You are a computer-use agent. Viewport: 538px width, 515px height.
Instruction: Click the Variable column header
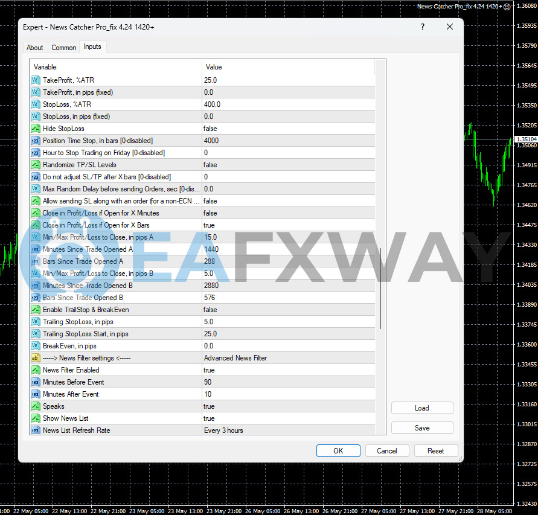[116, 67]
